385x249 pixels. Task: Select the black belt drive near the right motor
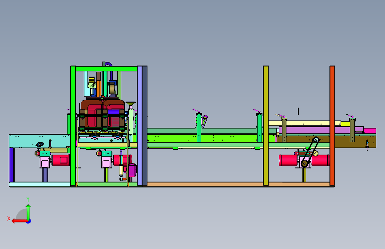(x=310, y=152)
